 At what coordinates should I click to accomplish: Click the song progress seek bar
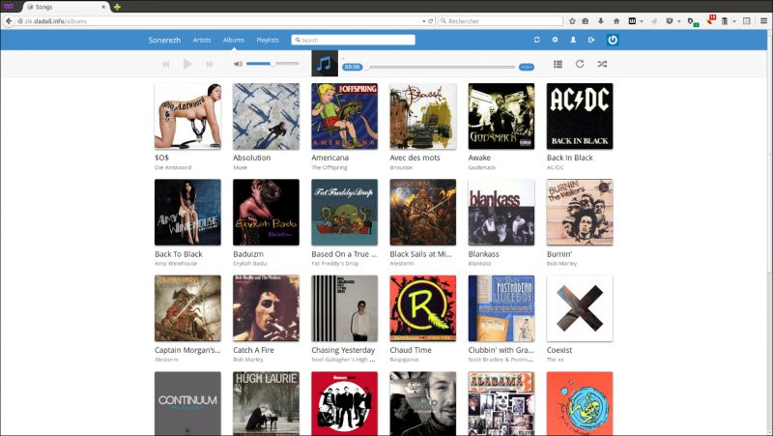[441, 67]
